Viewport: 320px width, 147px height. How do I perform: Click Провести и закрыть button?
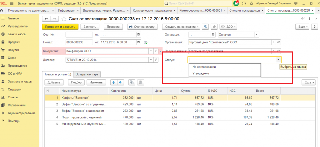pos(60,27)
